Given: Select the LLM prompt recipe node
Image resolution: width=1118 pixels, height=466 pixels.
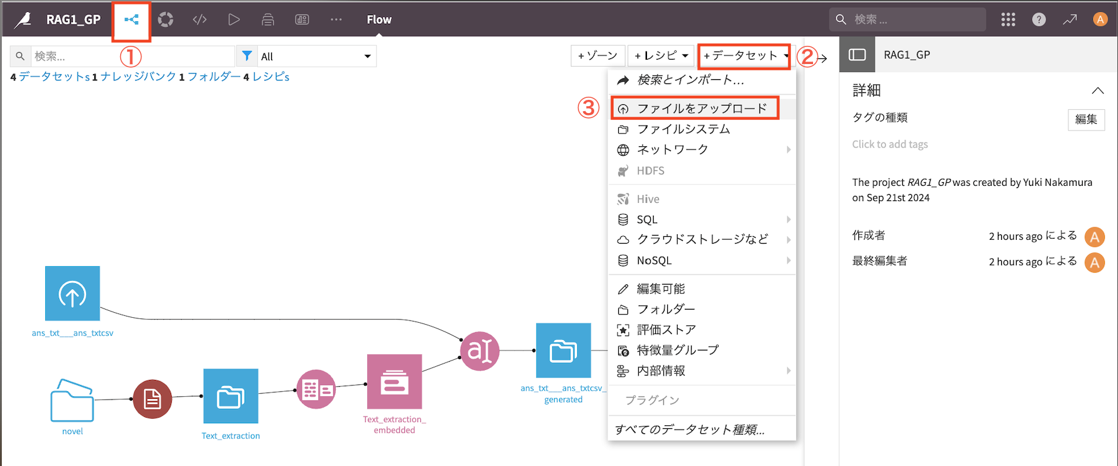Looking at the screenshot, I should 480,351.
